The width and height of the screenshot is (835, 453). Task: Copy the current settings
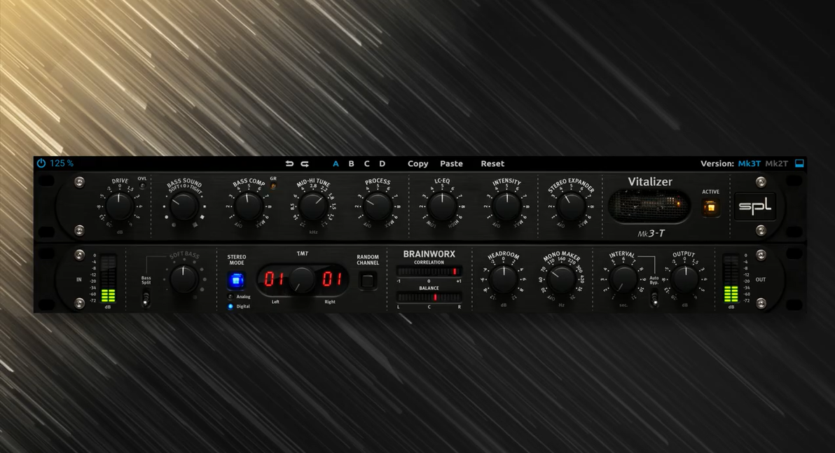click(418, 163)
